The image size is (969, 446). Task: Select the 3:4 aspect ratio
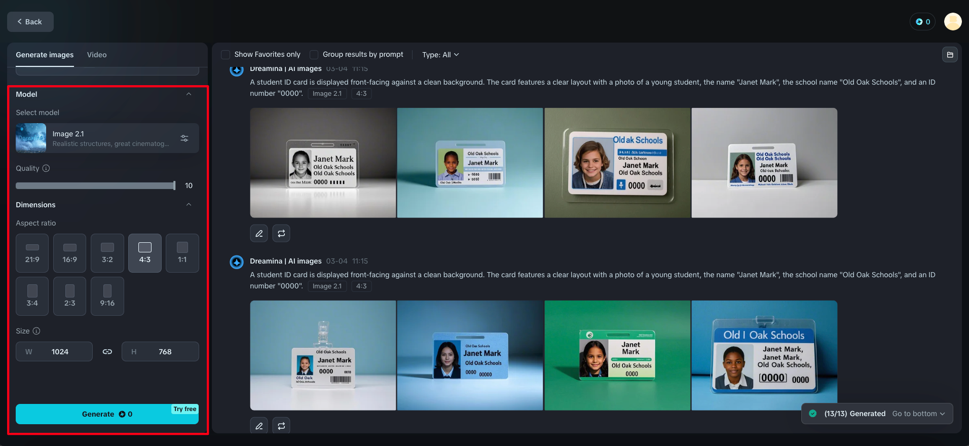click(32, 296)
